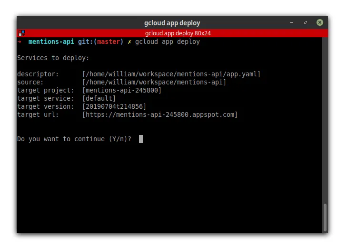
Task: Click the target project value mentions-api-245800
Action: 121,90
